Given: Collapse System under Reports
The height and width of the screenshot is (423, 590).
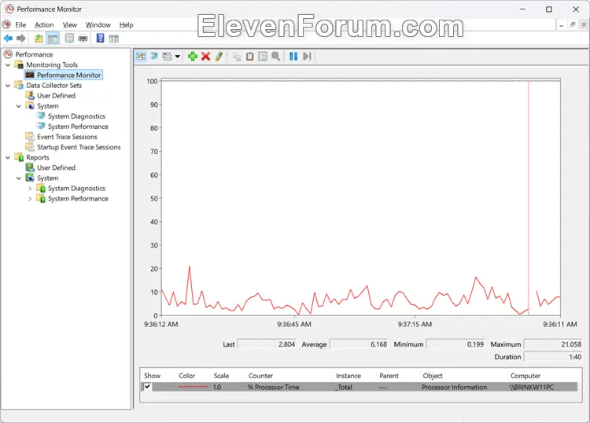Looking at the screenshot, I should pos(19,178).
